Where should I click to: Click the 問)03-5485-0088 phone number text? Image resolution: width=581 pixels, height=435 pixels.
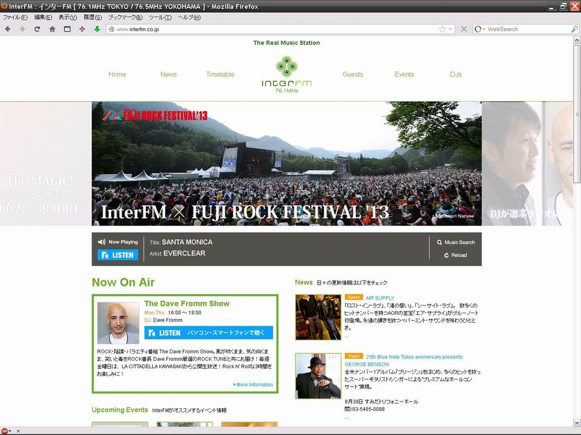coord(365,409)
